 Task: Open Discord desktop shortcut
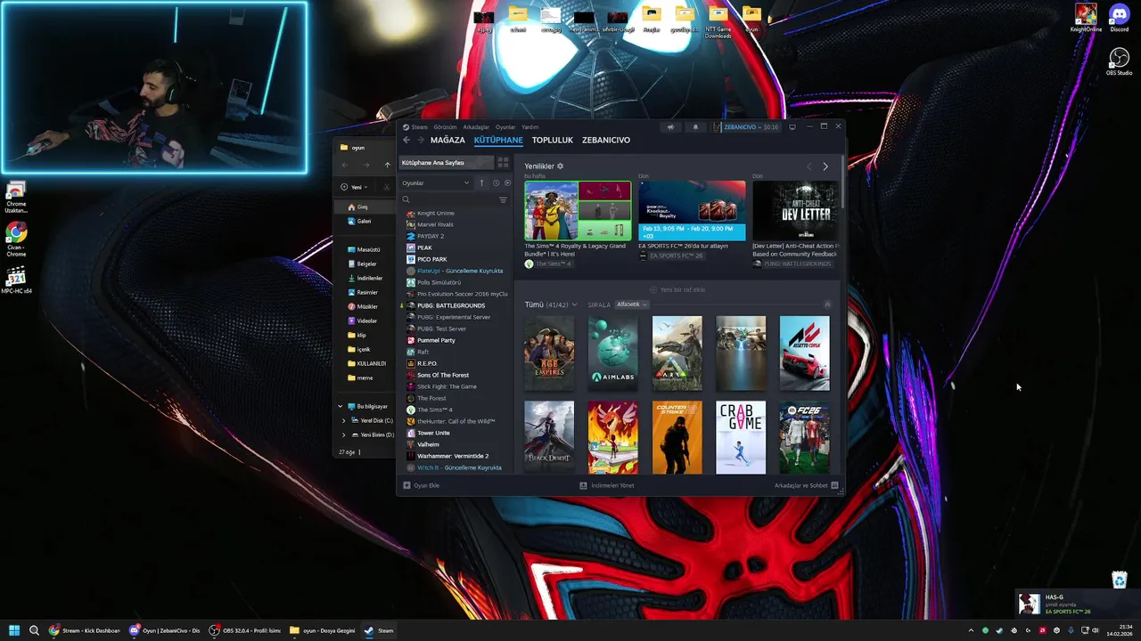click(1119, 18)
